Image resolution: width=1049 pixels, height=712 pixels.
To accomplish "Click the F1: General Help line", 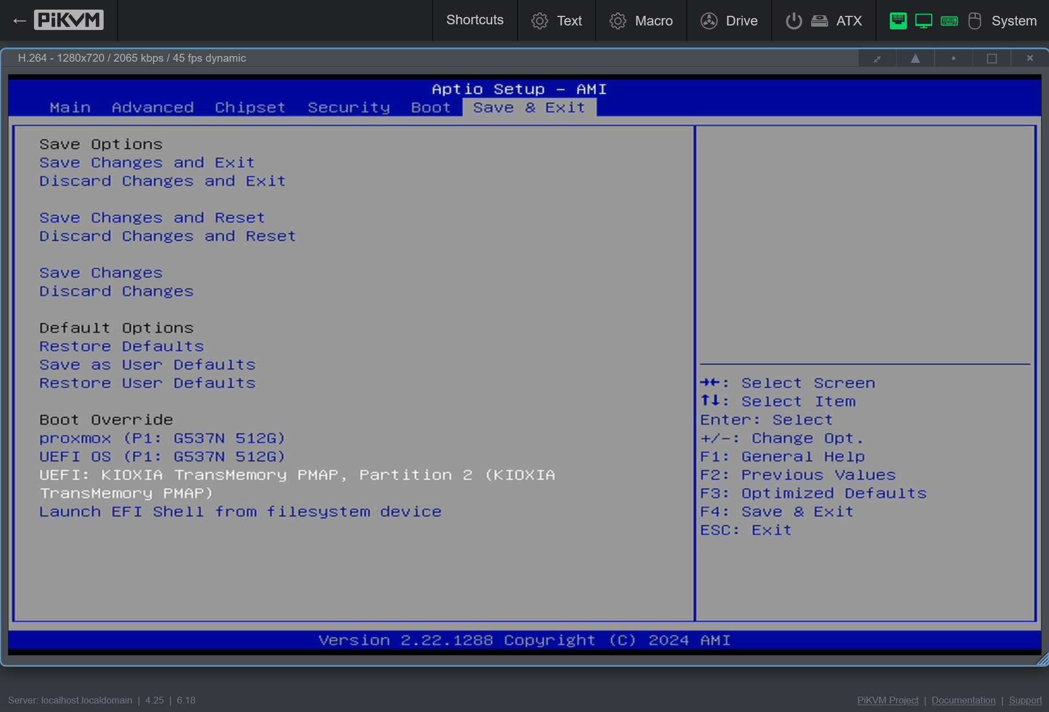I will (783, 457).
